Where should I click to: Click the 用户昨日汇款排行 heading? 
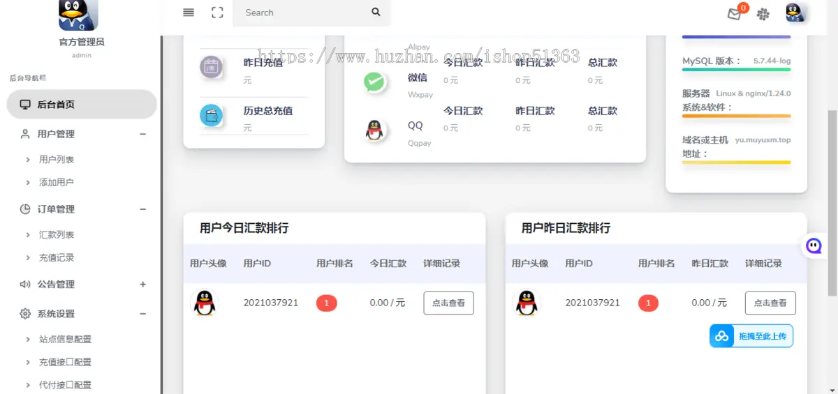tap(566, 228)
